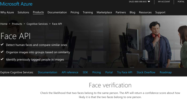Open the Roadmap link
187x107 pixels.
pos(166,72)
